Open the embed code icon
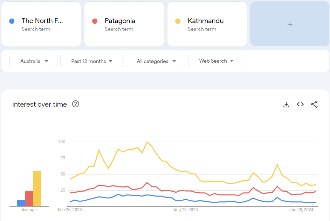Image resolution: width=330 pixels, height=221 pixels. click(300, 104)
